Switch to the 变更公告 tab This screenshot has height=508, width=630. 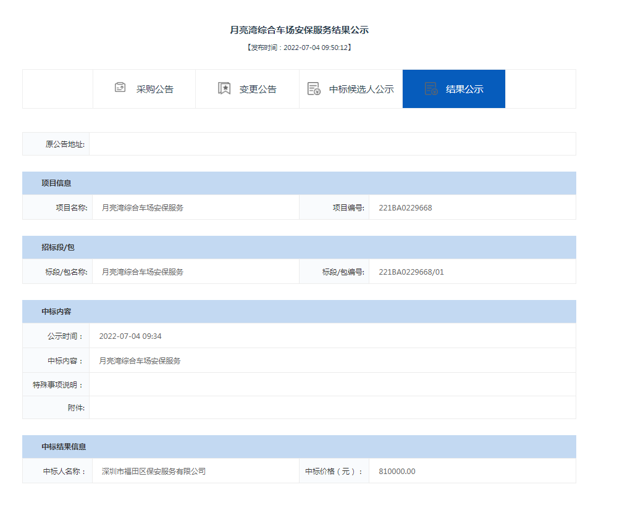pos(248,89)
